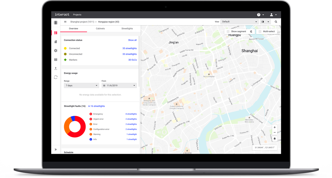Open the View Default dropdown
The image size is (332, 178).
pos(239,22)
